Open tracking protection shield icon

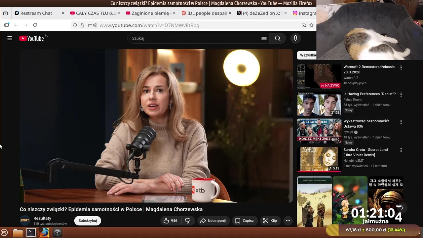pyautogui.click(x=75, y=25)
